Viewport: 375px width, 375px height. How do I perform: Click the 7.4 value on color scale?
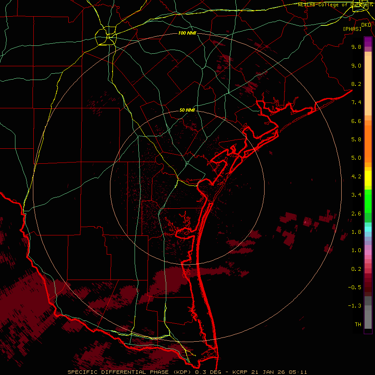(x=356, y=102)
